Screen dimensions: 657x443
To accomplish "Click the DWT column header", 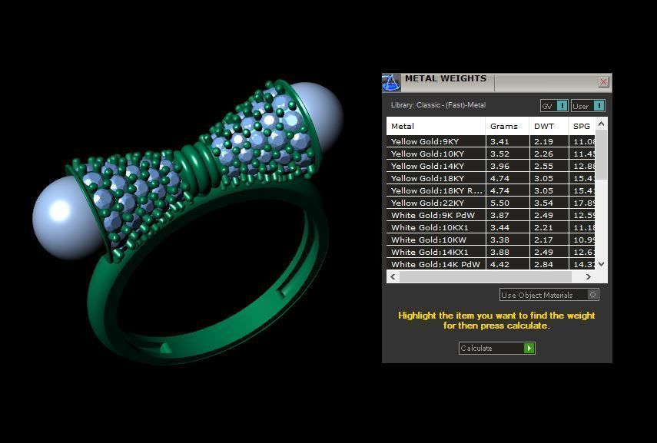I will (x=549, y=126).
